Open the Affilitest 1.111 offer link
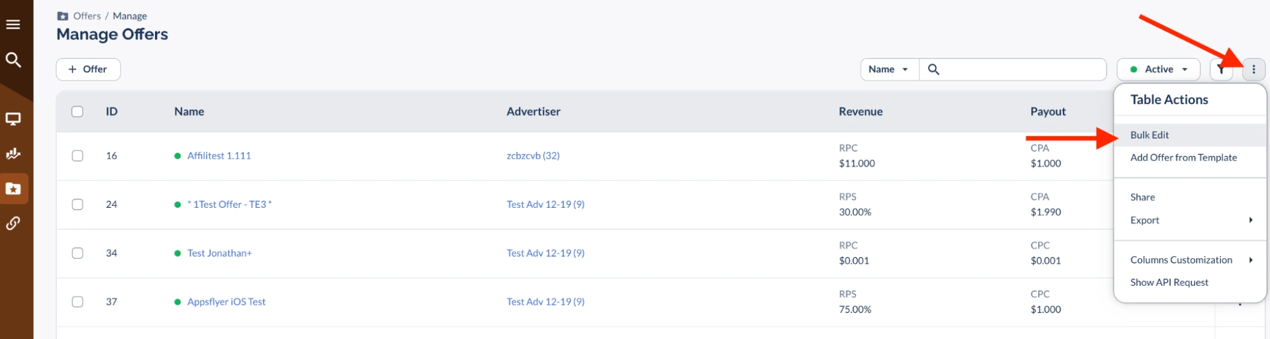 [x=219, y=156]
